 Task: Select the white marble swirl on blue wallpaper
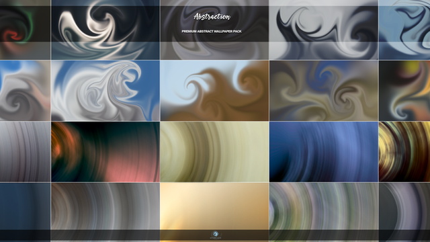point(105,91)
